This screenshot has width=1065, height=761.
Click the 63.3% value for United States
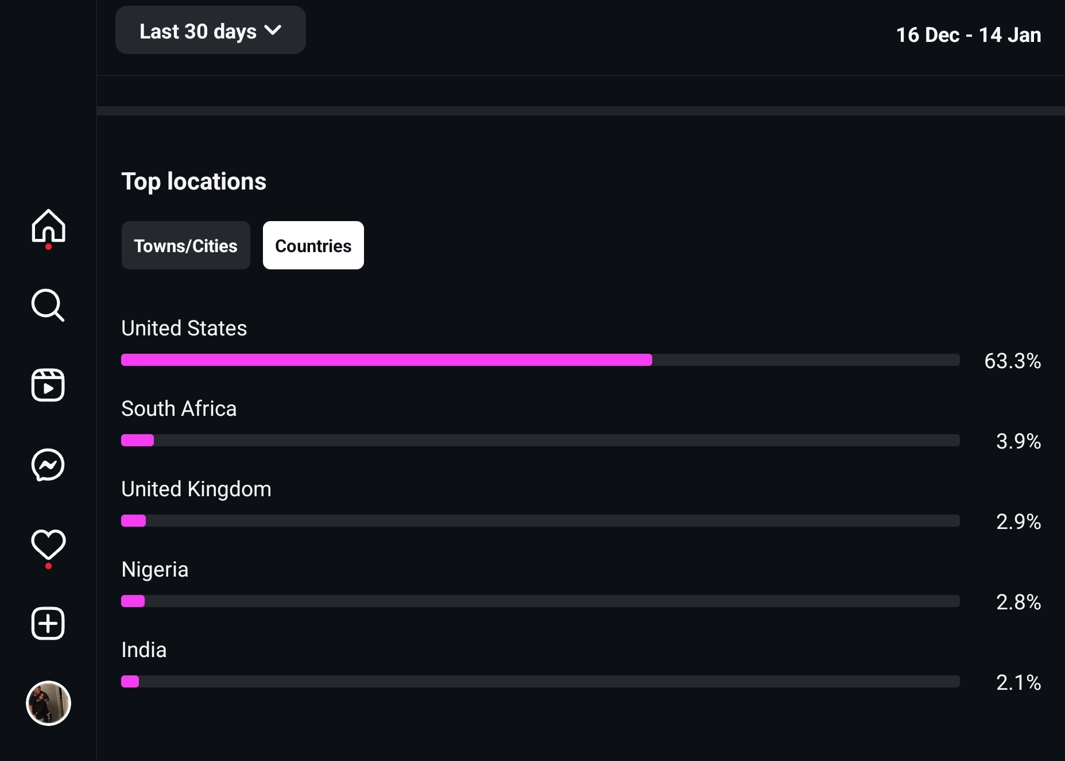(1013, 361)
